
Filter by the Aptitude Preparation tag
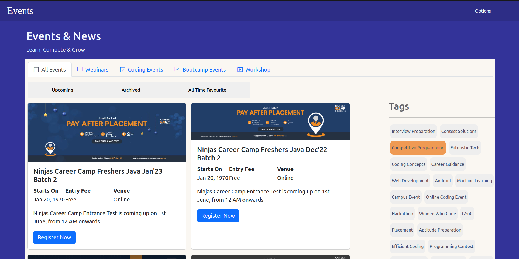coord(440,230)
